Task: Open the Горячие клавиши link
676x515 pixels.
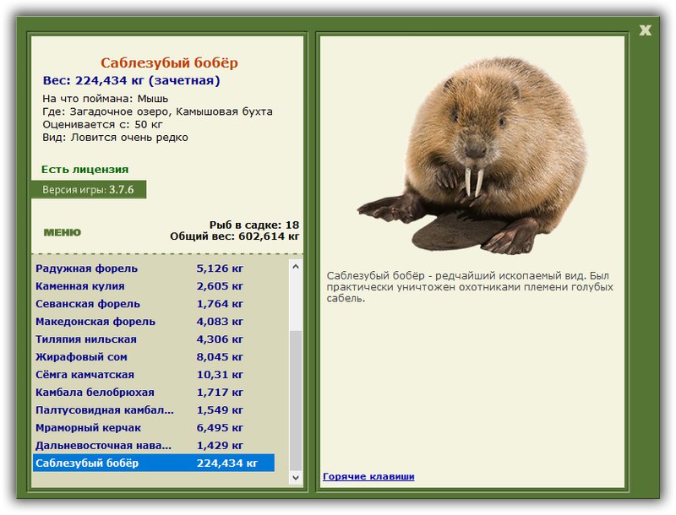Action: click(368, 476)
